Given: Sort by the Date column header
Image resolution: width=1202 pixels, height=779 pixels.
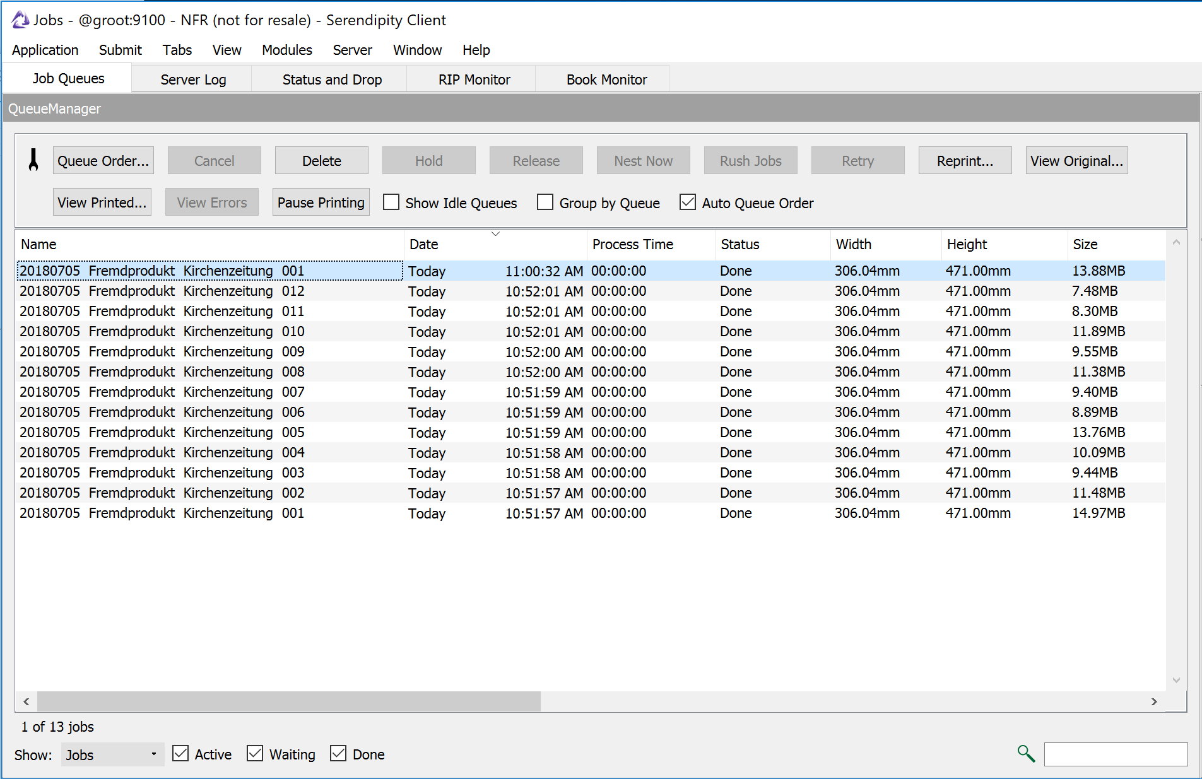Looking at the screenshot, I should 496,244.
